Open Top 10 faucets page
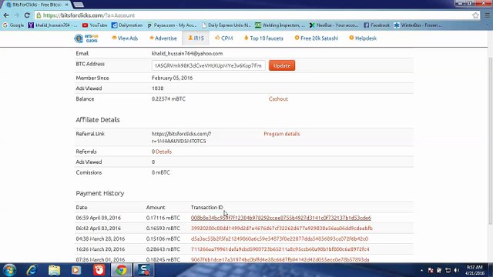Screen dimensions: 493x277 click(263, 38)
